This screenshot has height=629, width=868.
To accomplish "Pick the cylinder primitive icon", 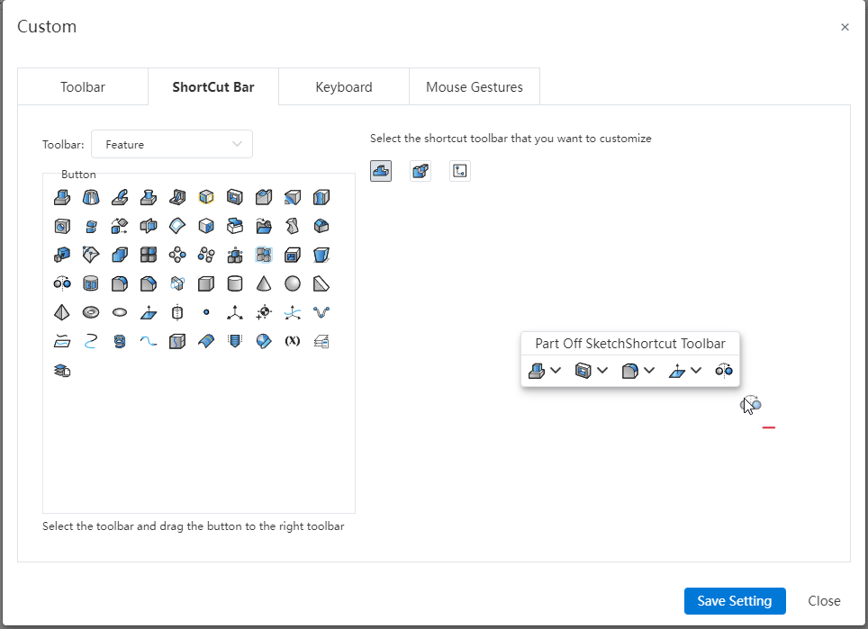I will [x=235, y=283].
